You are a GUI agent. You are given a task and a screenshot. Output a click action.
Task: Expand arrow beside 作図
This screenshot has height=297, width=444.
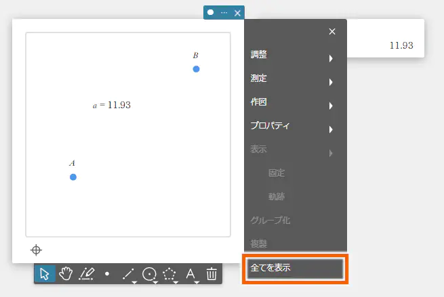[331, 106]
